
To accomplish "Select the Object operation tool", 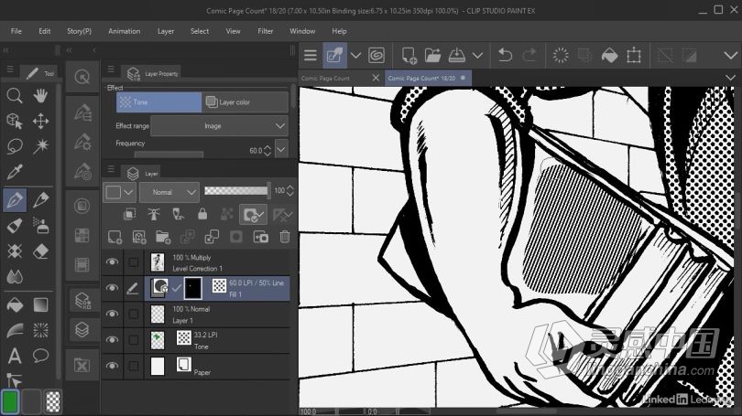I will coord(15,121).
